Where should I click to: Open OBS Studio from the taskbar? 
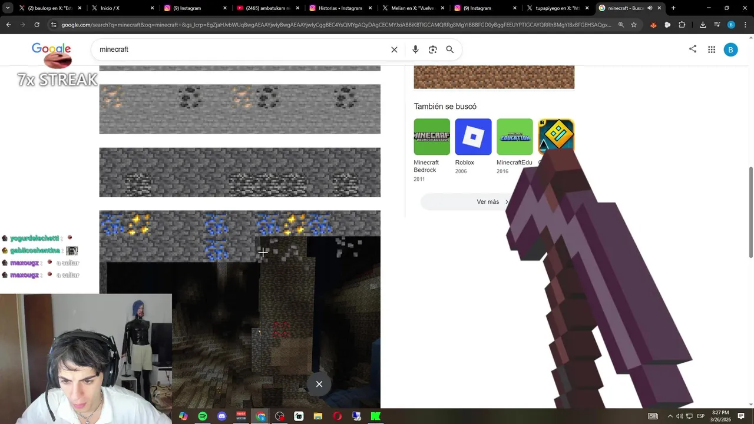pos(280,416)
